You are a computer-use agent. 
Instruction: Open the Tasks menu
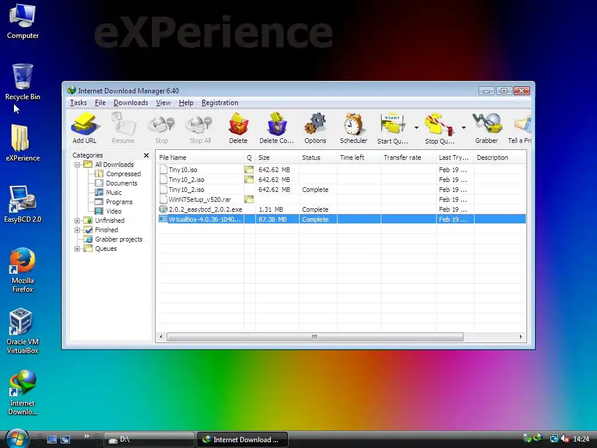tap(79, 103)
